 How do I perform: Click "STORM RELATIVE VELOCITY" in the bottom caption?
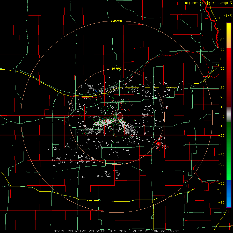pyautogui.click(x=80, y=231)
